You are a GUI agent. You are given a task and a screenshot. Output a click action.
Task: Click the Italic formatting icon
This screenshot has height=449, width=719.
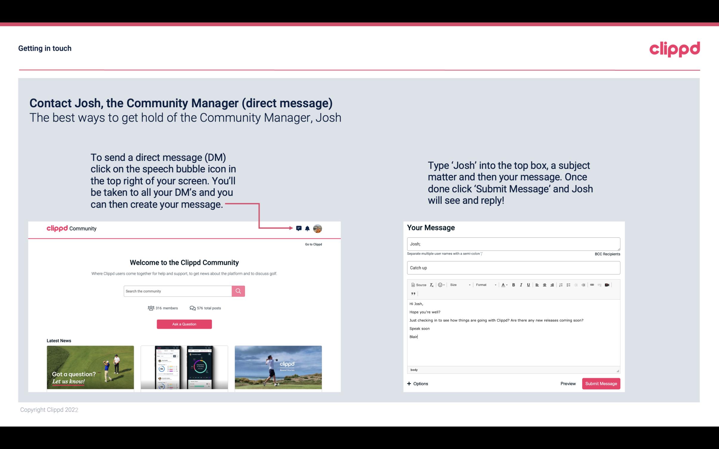521,285
